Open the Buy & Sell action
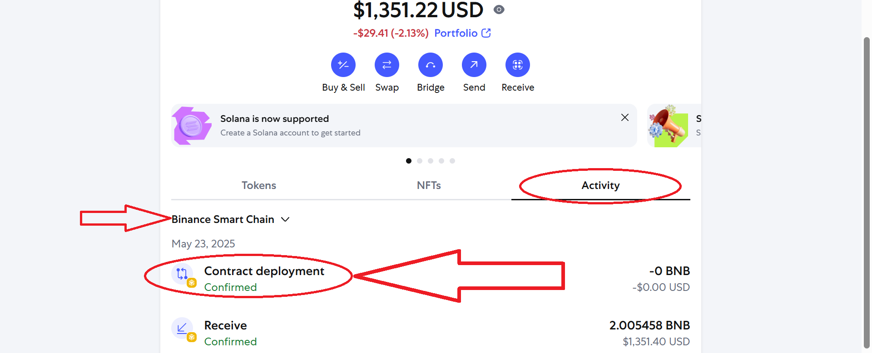Image resolution: width=872 pixels, height=353 pixels. coord(343,65)
